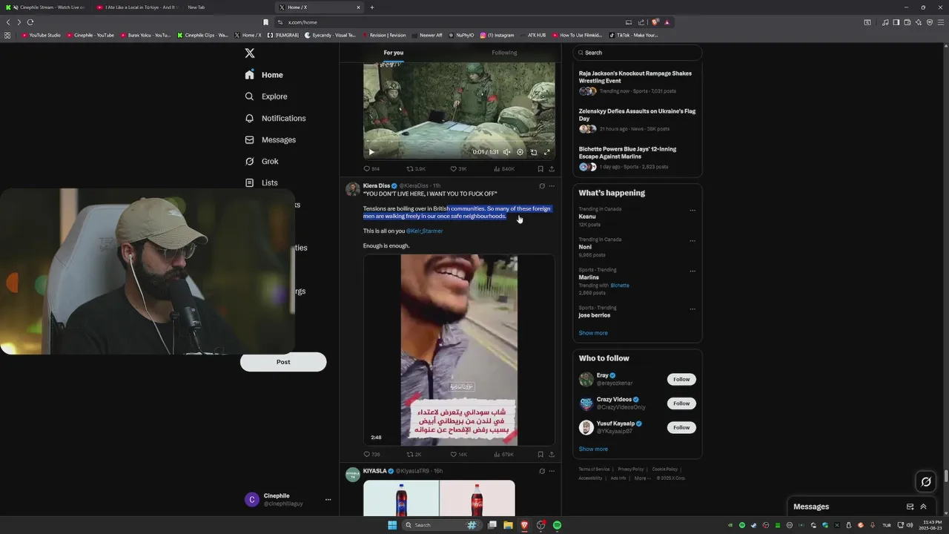The width and height of the screenshot is (949, 534).
Task: Open Spotify from the taskbar
Action: 557,525
